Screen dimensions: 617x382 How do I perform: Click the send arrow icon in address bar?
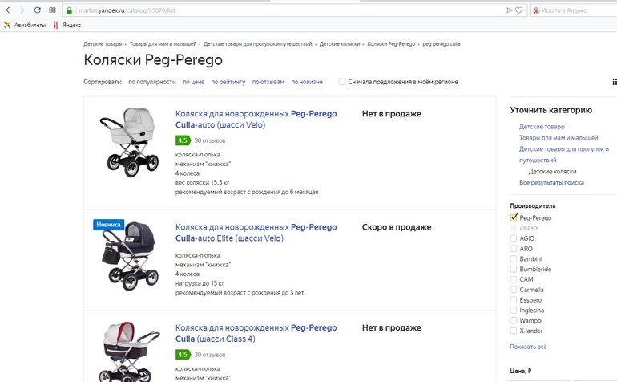[x=509, y=10]
